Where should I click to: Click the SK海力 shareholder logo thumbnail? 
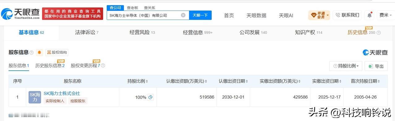point(35,97)
